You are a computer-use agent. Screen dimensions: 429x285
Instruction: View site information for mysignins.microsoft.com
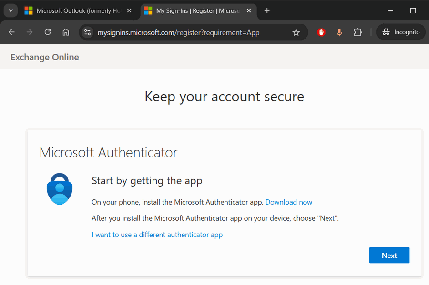[87, 32]
